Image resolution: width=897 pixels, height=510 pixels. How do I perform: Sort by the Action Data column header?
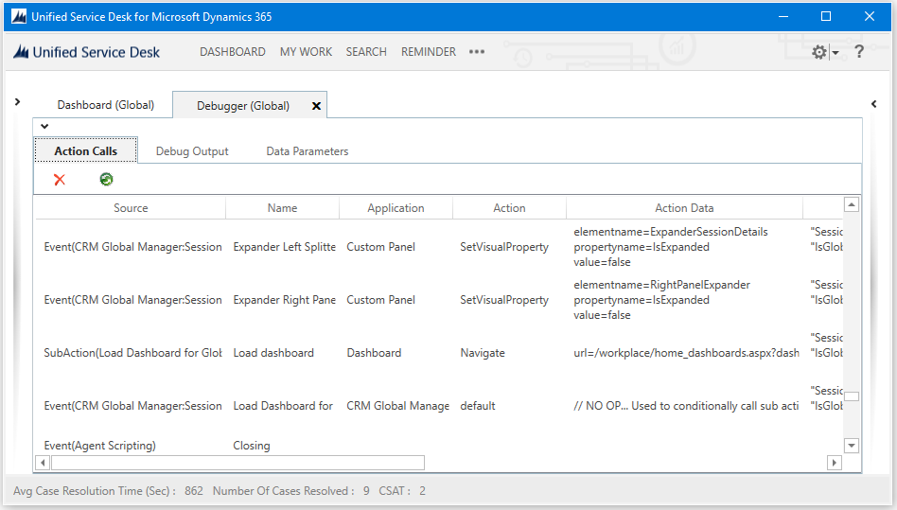(x=684, y=208)
